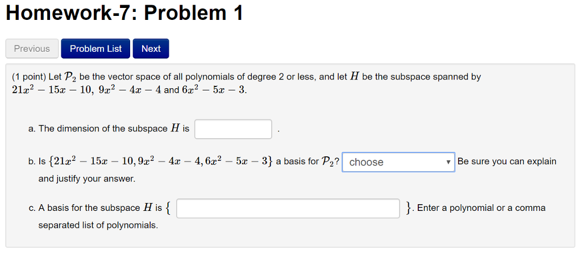Open the 'choose' basis dropdown
The height and width of the screenshot is (253, 582).
pyautogui.click(x=398, y=162)
